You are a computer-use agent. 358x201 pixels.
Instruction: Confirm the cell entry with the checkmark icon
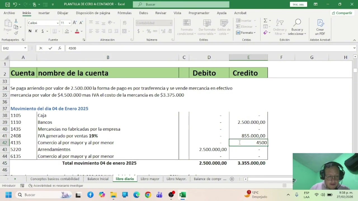tap(50, 48)
